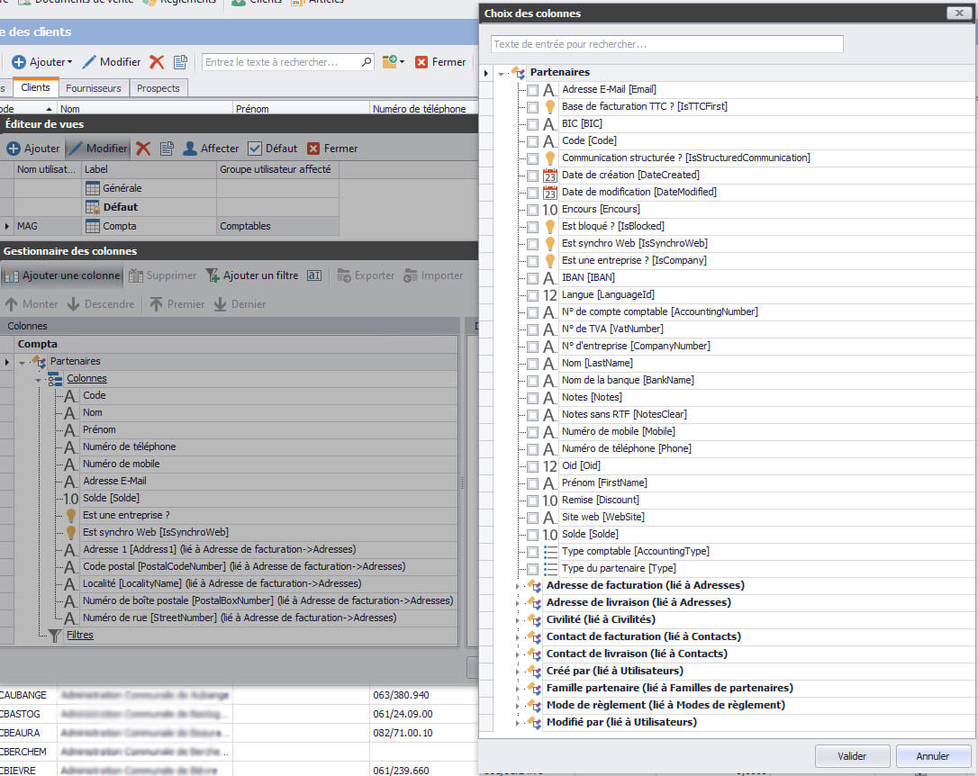
Task: Tick the Site web [WebSite] checkbox
Action: coord(533,518)
